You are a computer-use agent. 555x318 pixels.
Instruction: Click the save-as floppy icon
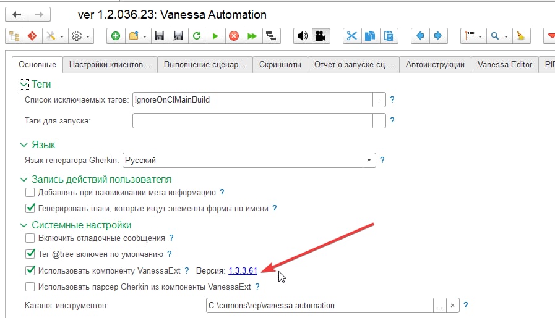tap(178, 36)
